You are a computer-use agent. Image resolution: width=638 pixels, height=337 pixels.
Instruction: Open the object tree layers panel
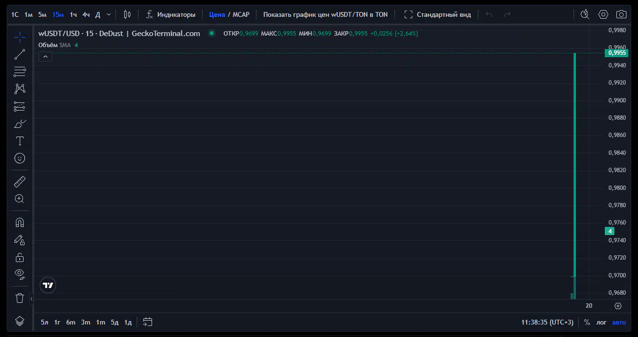20,321
